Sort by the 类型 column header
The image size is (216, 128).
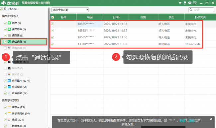point(171,17)
